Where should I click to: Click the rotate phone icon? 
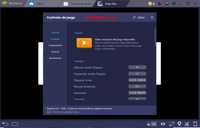pos(195,124)
